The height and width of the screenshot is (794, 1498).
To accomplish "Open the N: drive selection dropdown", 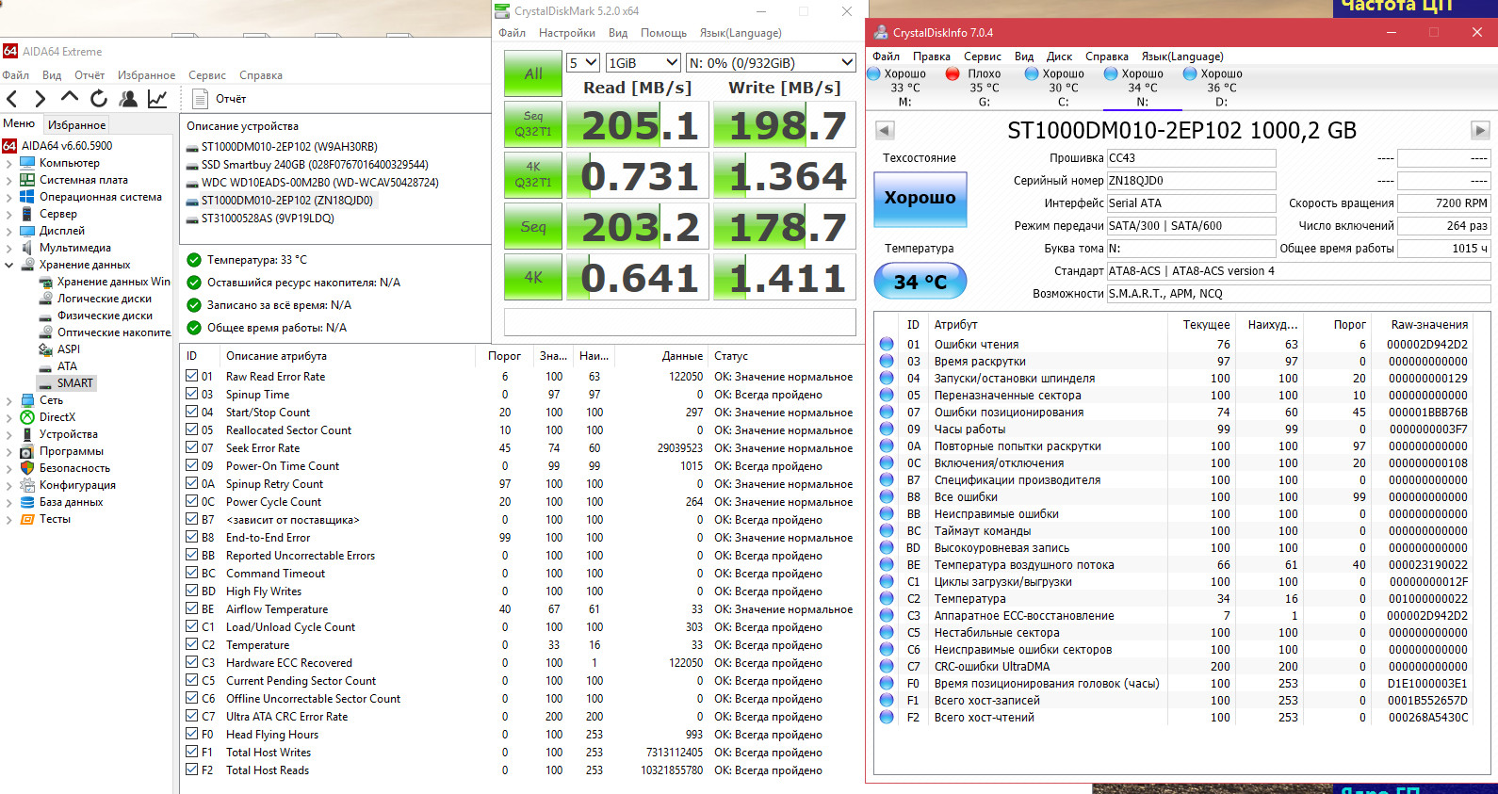I will 771,63.
